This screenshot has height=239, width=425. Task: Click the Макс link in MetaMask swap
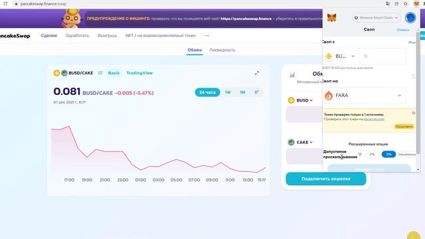tap(412, 42)
